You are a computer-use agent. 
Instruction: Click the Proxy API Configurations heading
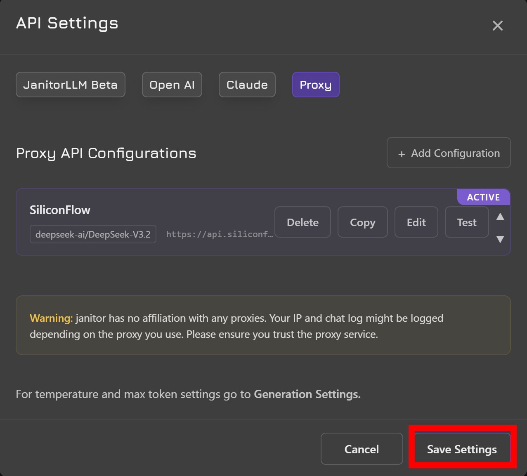[106, 153]
